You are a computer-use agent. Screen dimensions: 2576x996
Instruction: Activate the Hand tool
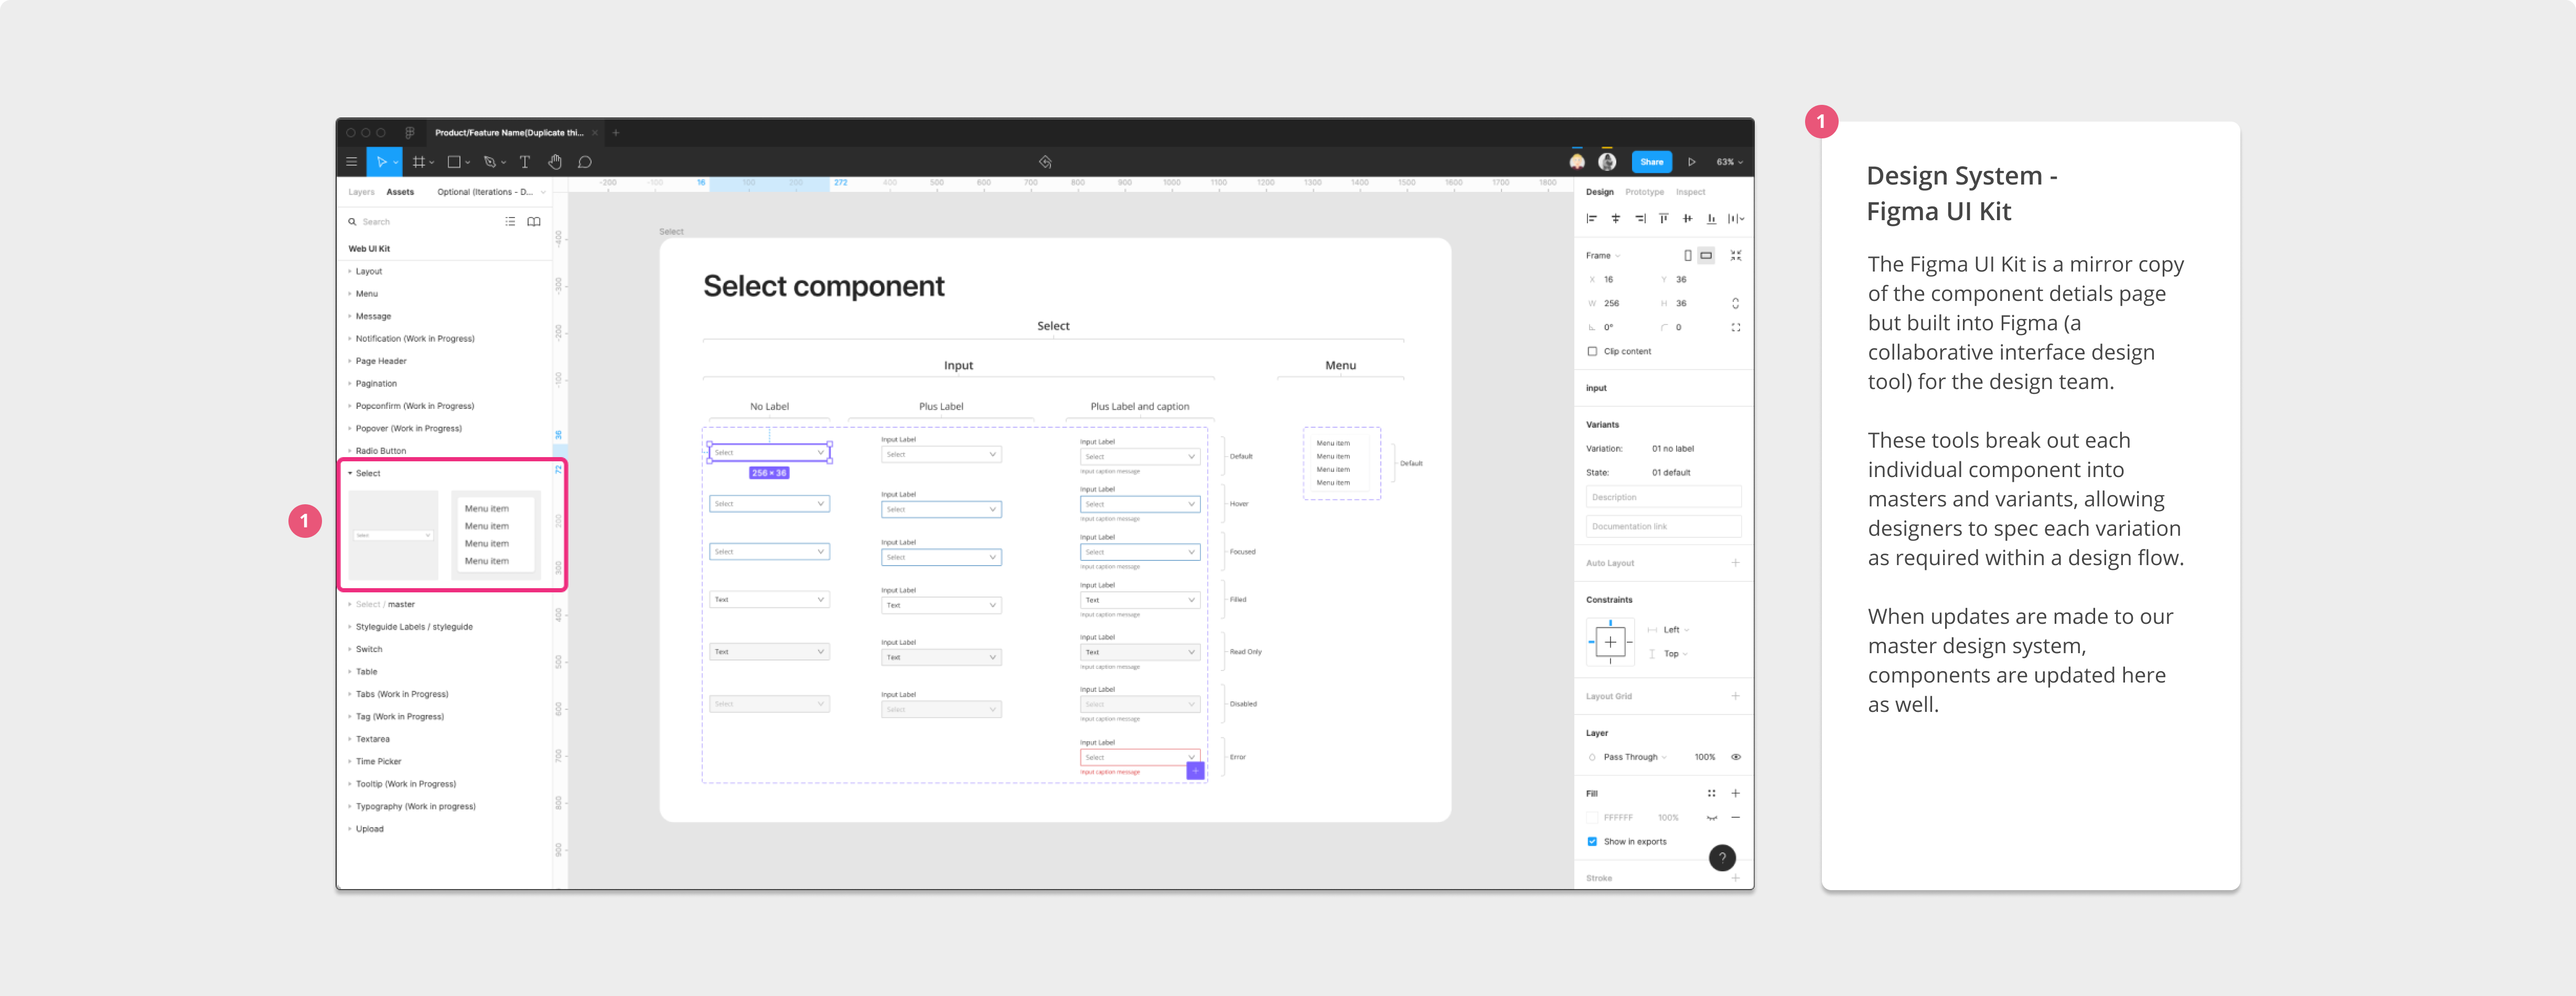coord(554,162)
